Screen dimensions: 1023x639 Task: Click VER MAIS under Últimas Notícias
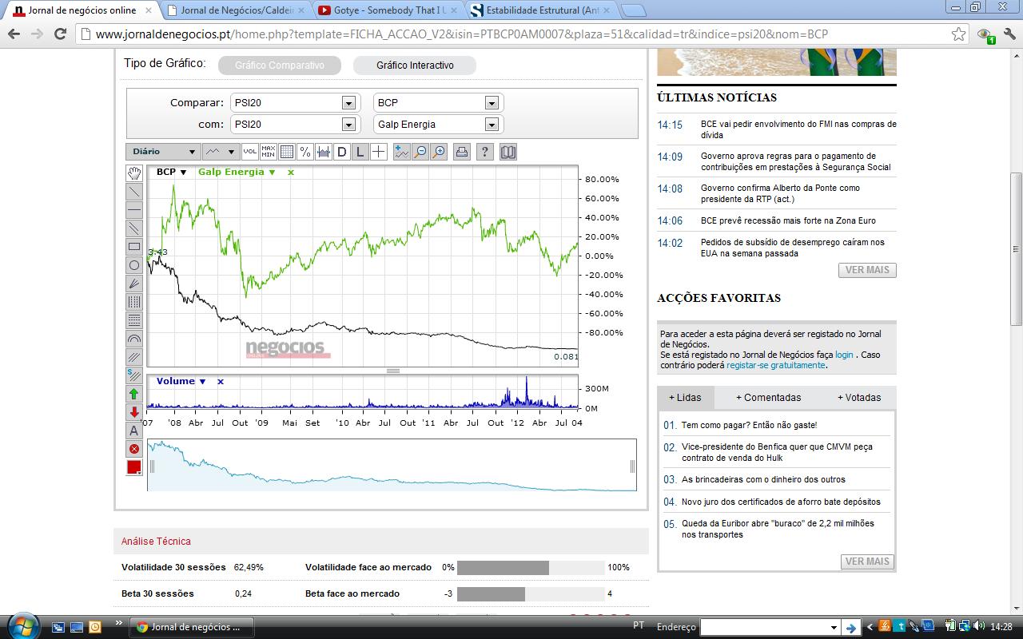[867, 270]
